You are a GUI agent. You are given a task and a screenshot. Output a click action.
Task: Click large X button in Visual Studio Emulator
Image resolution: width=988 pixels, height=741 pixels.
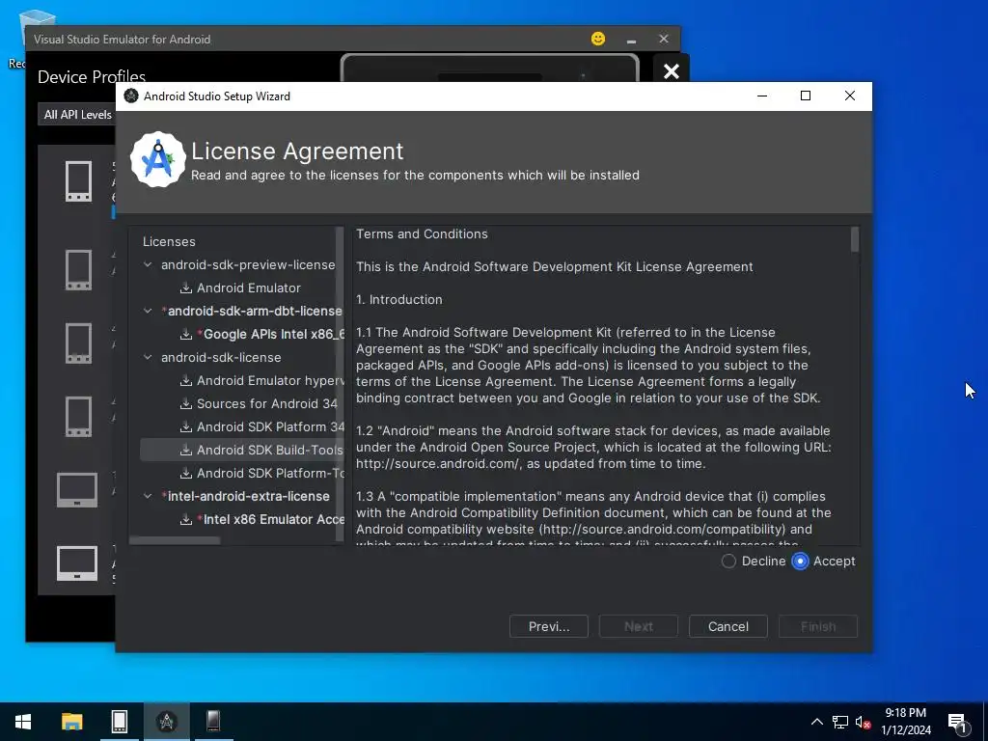click(672, 71)
